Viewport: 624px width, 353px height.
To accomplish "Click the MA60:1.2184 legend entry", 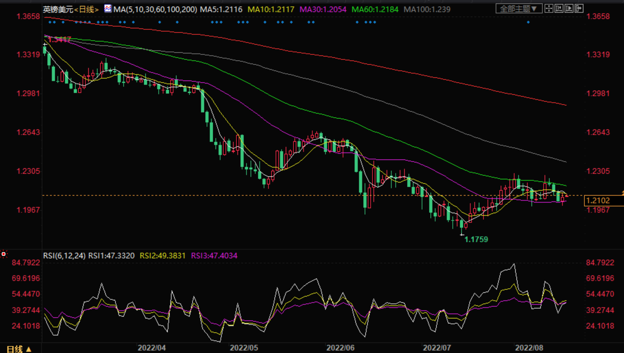I will 375,9.
